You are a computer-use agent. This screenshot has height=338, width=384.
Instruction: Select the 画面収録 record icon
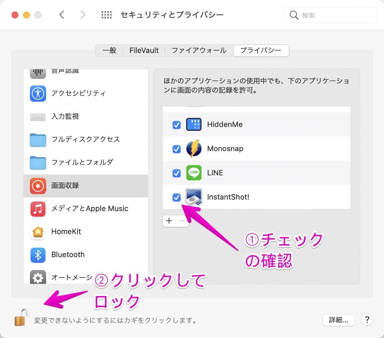point(38,186)
